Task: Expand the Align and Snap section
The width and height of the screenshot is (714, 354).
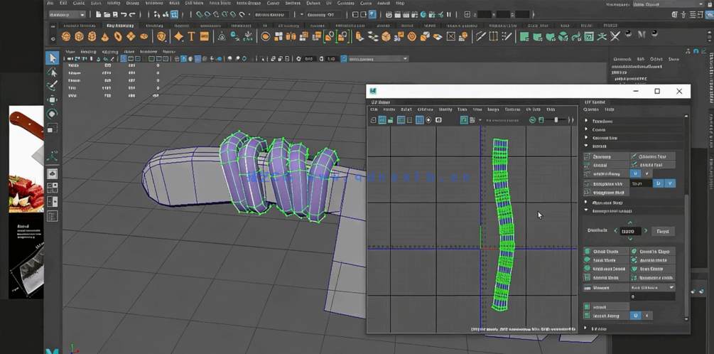Action: coord(587,203)
